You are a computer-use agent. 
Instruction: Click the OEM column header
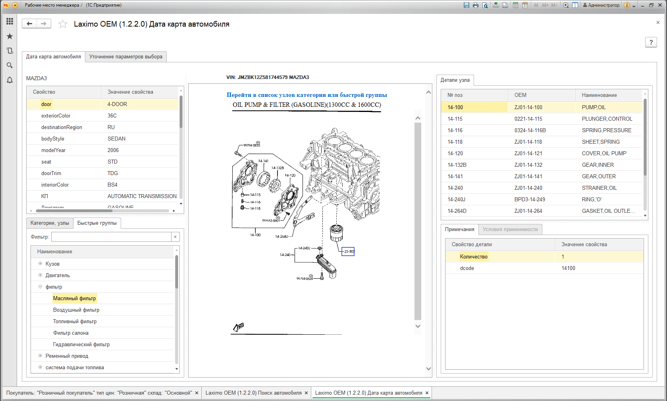tap(542, 95)
